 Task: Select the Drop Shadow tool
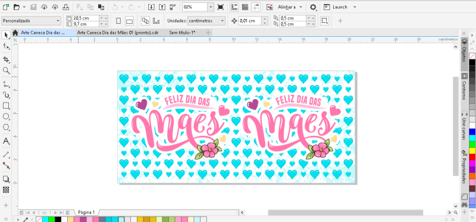[6, 179]
